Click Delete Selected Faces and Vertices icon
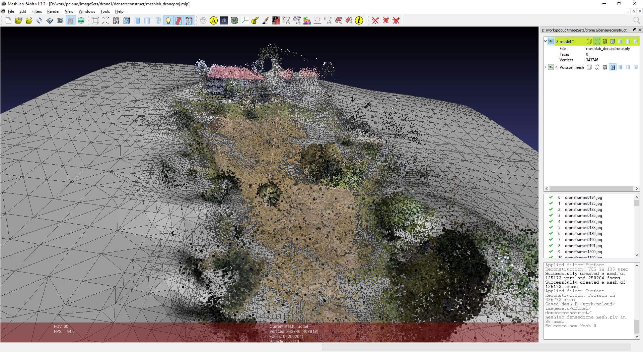Screen dimensions: 643x352 click(396, 21)
